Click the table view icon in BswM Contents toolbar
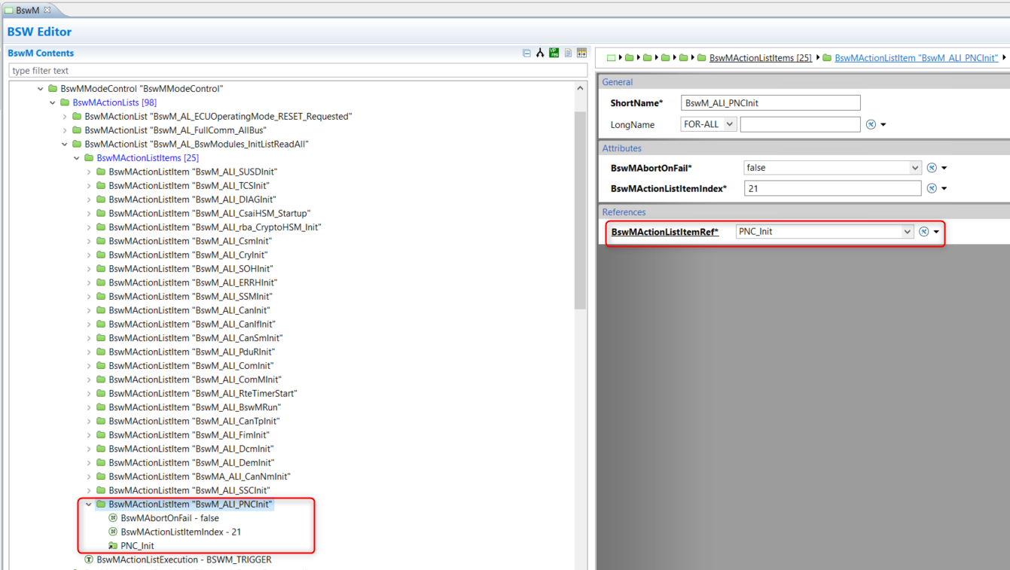The height and width of the screenshot is (570, 1010). (581, 53)
